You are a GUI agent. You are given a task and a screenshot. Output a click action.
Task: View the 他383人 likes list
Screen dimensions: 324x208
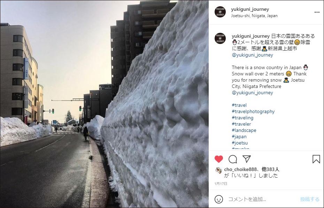[270, 169]
